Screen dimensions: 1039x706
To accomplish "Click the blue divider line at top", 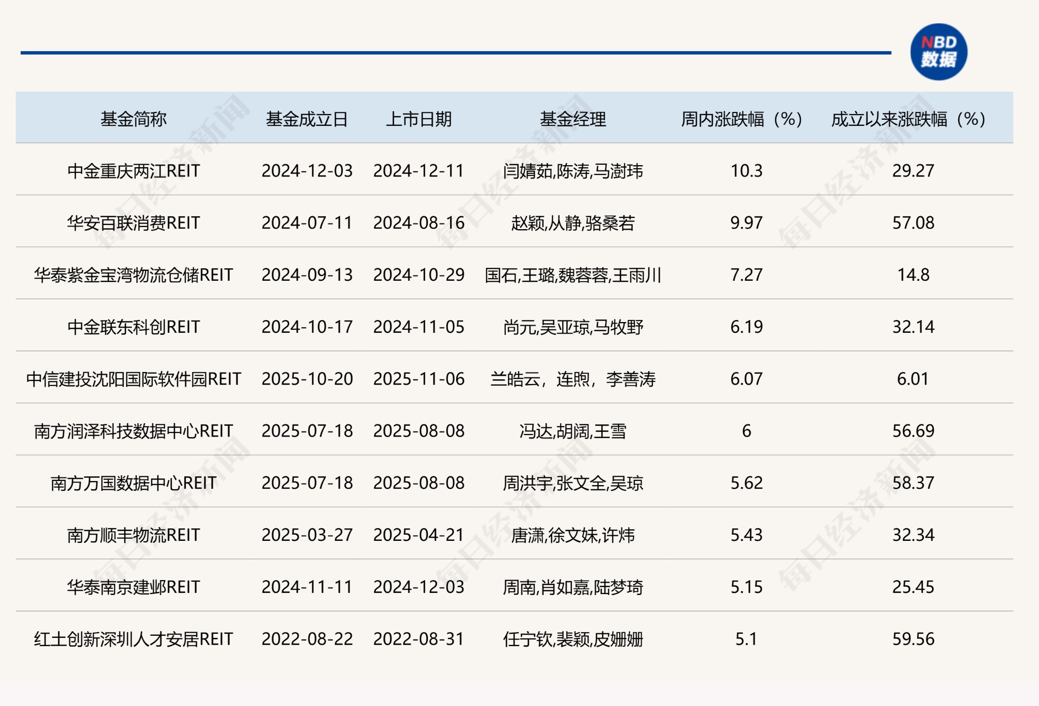I will [454, 52].
